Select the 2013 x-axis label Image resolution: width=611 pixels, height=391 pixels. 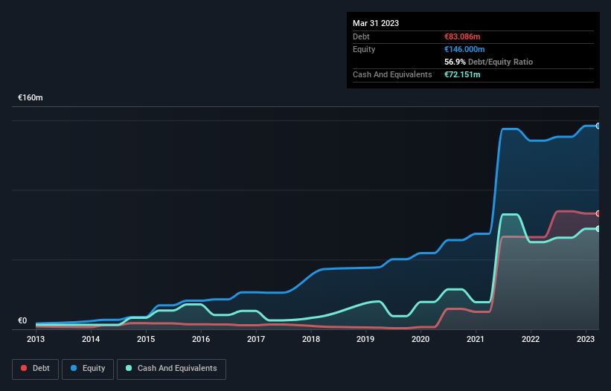36,340
